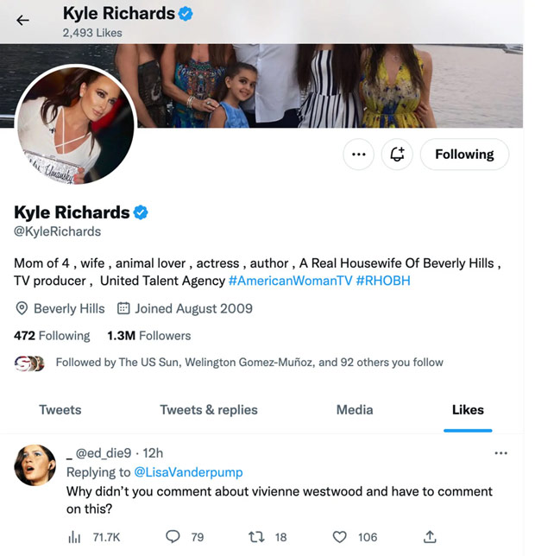Open the #AmericanWomanTV hashtag link
This screenshot has width=535, height=556.
290,281
